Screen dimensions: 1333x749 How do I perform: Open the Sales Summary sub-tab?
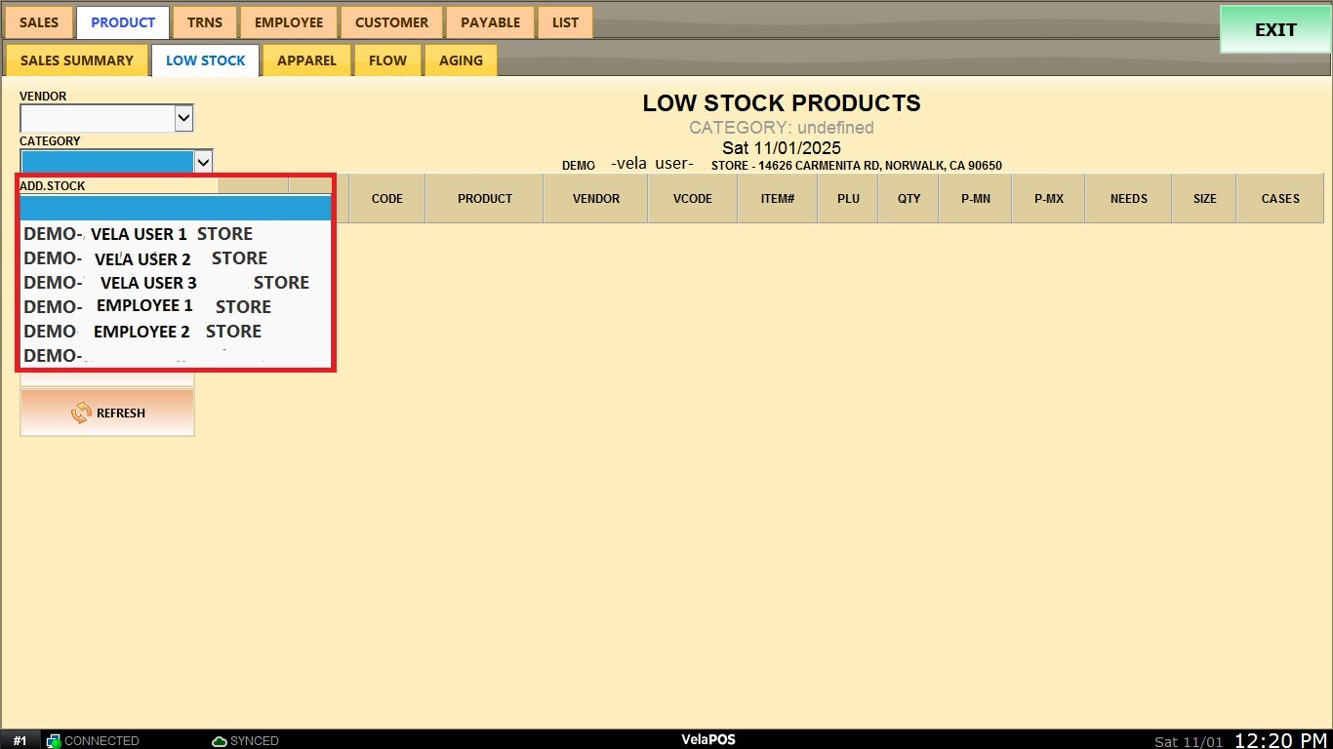(77, 60)
